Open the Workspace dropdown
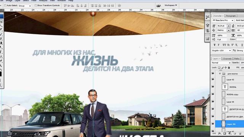 [171, 5]
